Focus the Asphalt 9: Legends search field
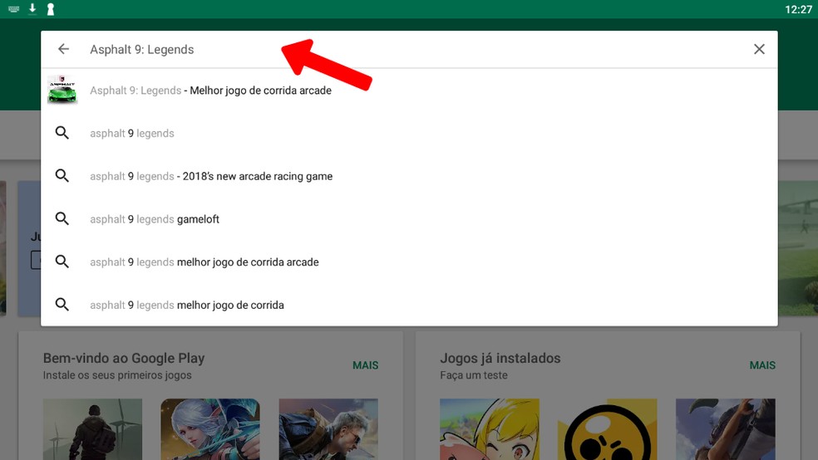The width and height of the screenshot is (818, 460). [x=410, y=50]
